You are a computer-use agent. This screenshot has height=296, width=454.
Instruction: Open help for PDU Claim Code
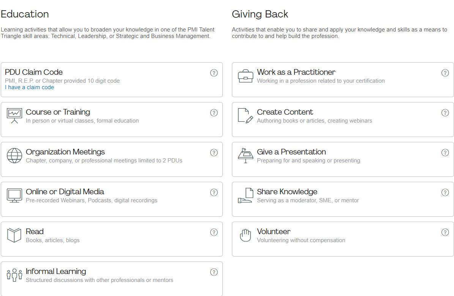[214, 73]
